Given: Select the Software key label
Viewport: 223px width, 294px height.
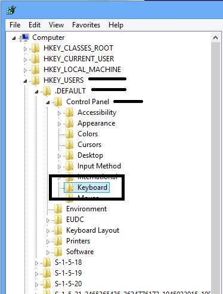Looking at the screenshot, I should 80,252.
